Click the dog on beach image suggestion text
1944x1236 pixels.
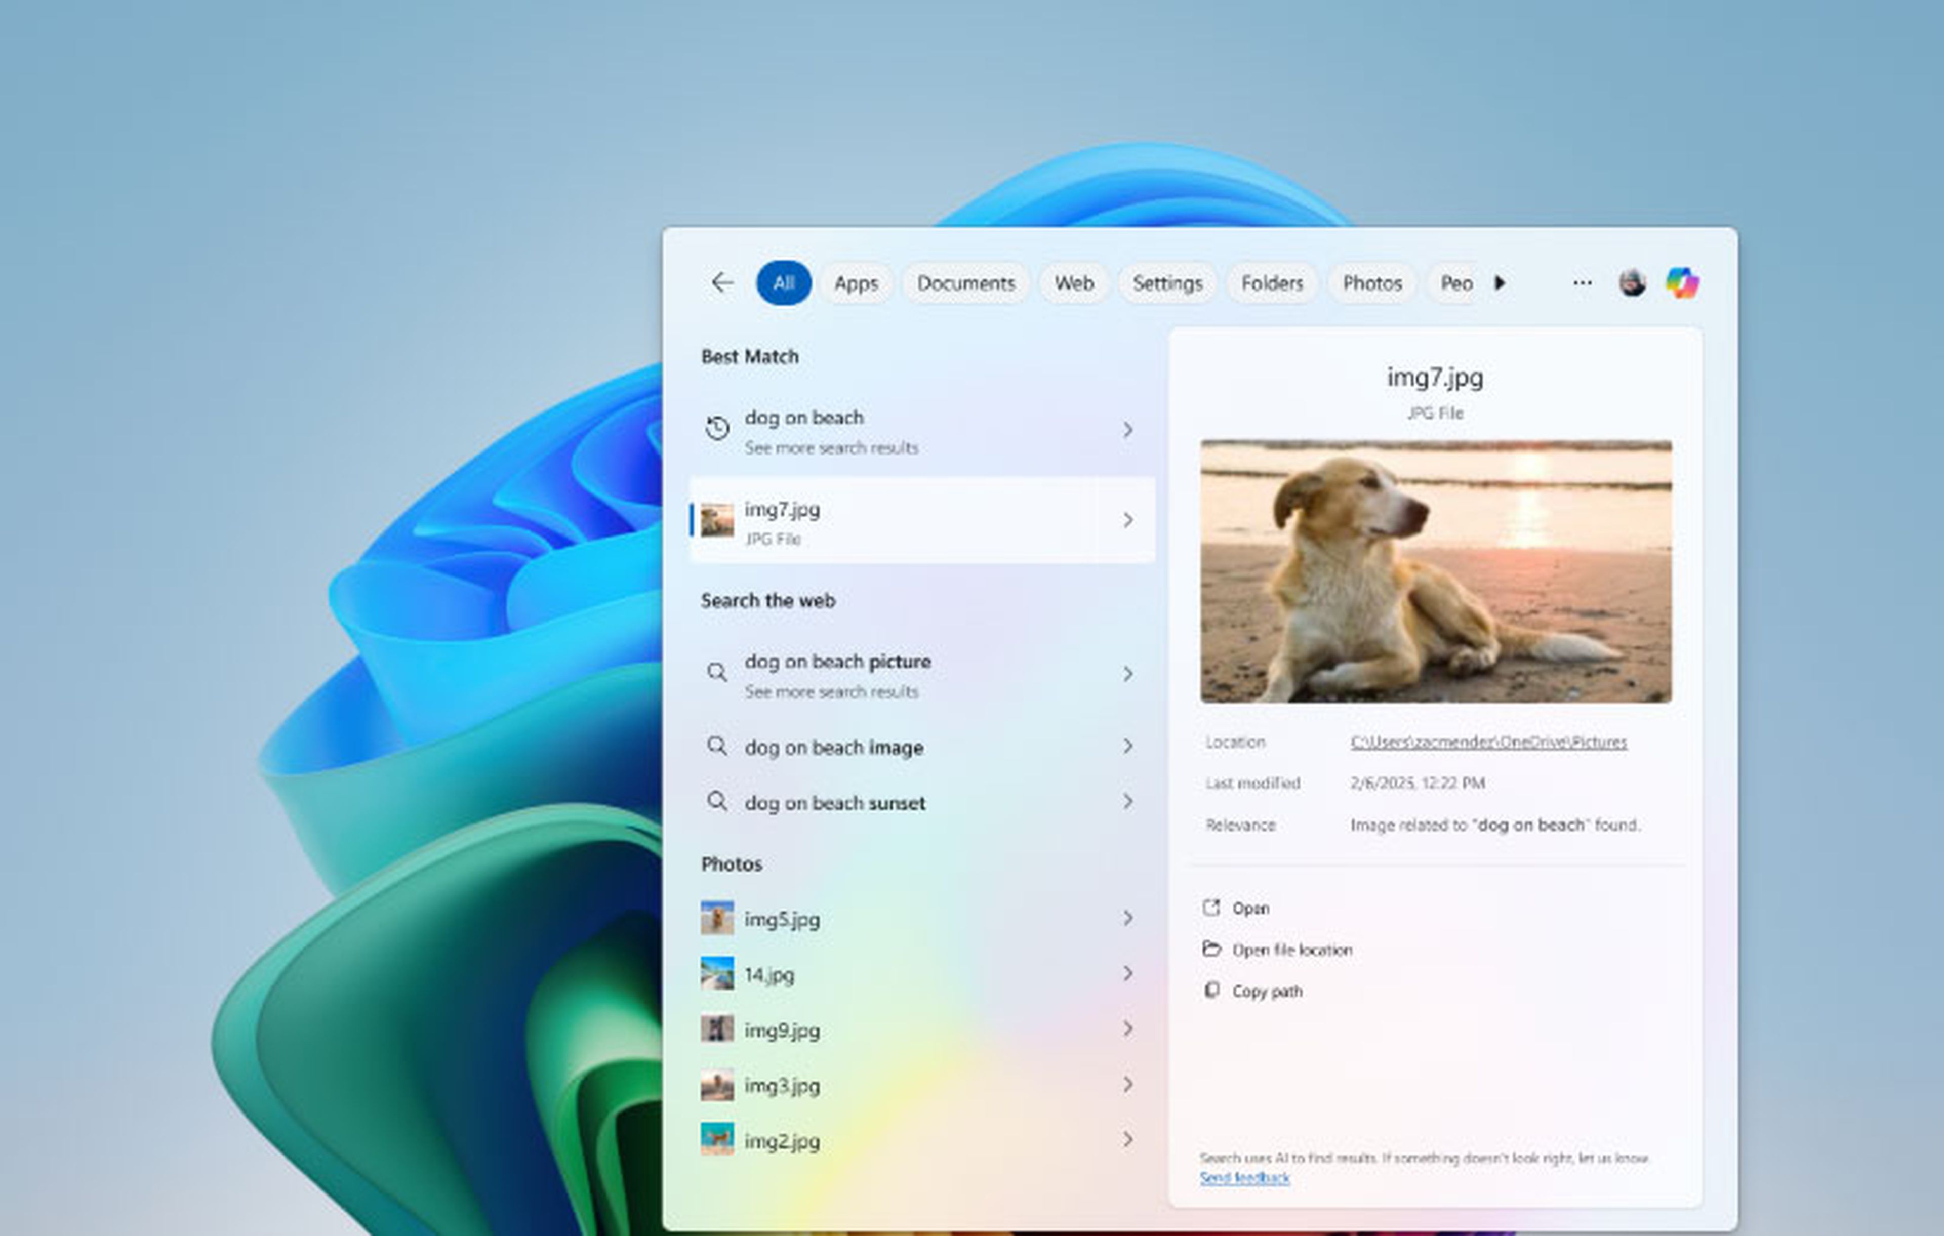click(x=833, y=748)
